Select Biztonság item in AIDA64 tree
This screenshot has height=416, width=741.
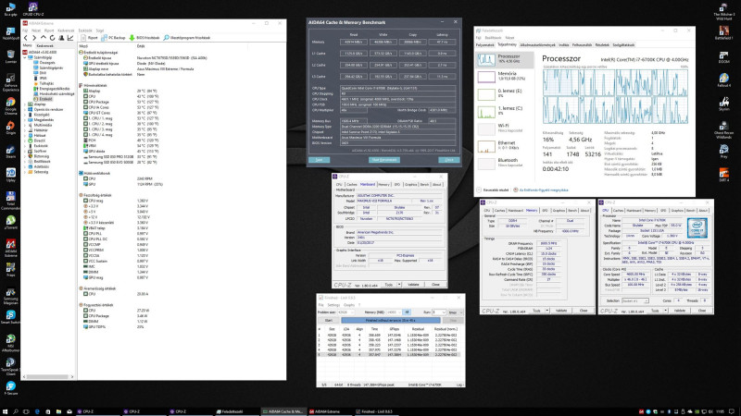click(x=38, y=156)
